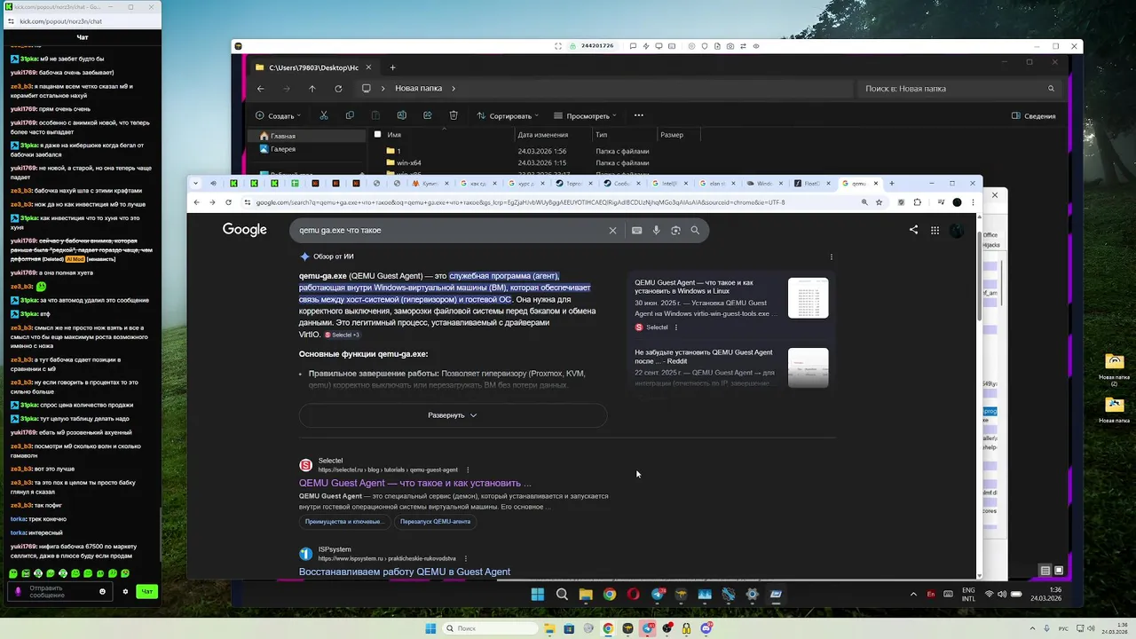This screenshot has height=639, width=1136.
Task: Expand breadcrumb chevron after Новая папка
Action: tap(454, 88)
